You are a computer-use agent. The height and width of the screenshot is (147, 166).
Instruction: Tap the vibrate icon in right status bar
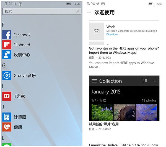(x=98, y=4)
